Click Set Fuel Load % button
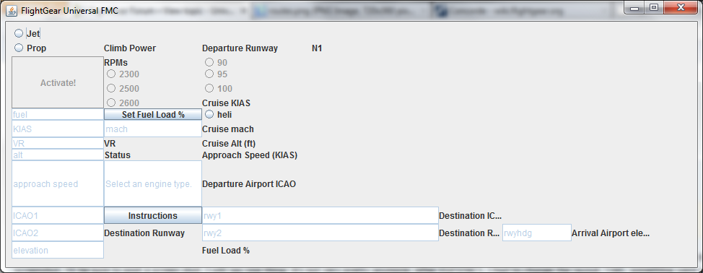703x273 pixels. 153,114
